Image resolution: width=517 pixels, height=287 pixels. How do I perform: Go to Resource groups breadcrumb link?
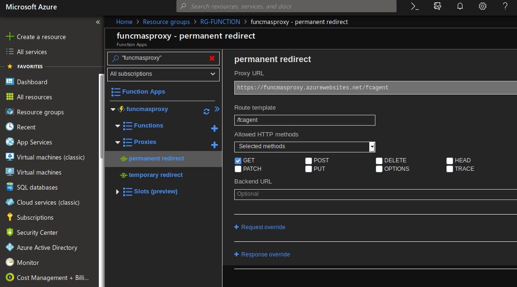click(166, 22)
